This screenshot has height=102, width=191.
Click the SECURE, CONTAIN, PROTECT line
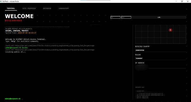click(17, 31)
